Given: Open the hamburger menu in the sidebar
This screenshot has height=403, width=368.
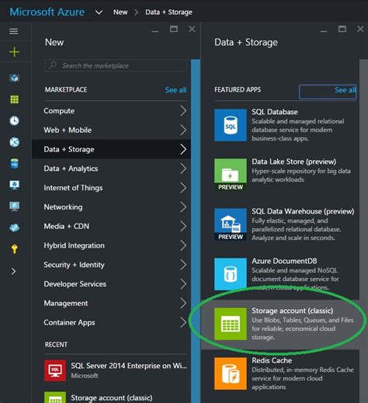Looking at the screenshot, I should tap(13, 31).
